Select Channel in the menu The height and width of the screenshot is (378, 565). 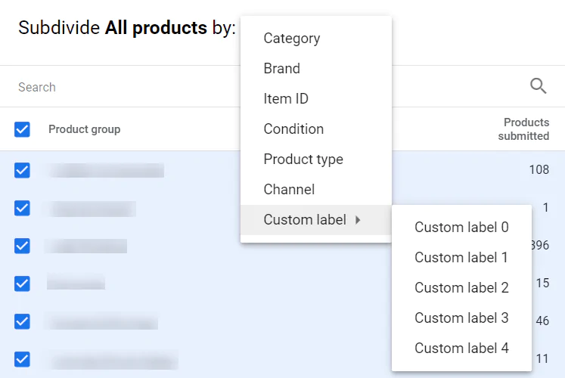(x=289, y=190)
